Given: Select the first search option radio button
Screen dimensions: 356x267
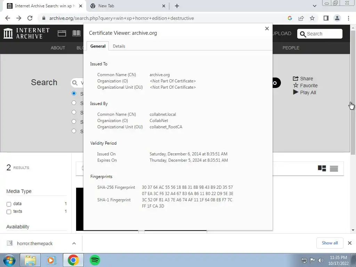Looking at the screenshot, I should pyautogui.click(x=74, y=93).
